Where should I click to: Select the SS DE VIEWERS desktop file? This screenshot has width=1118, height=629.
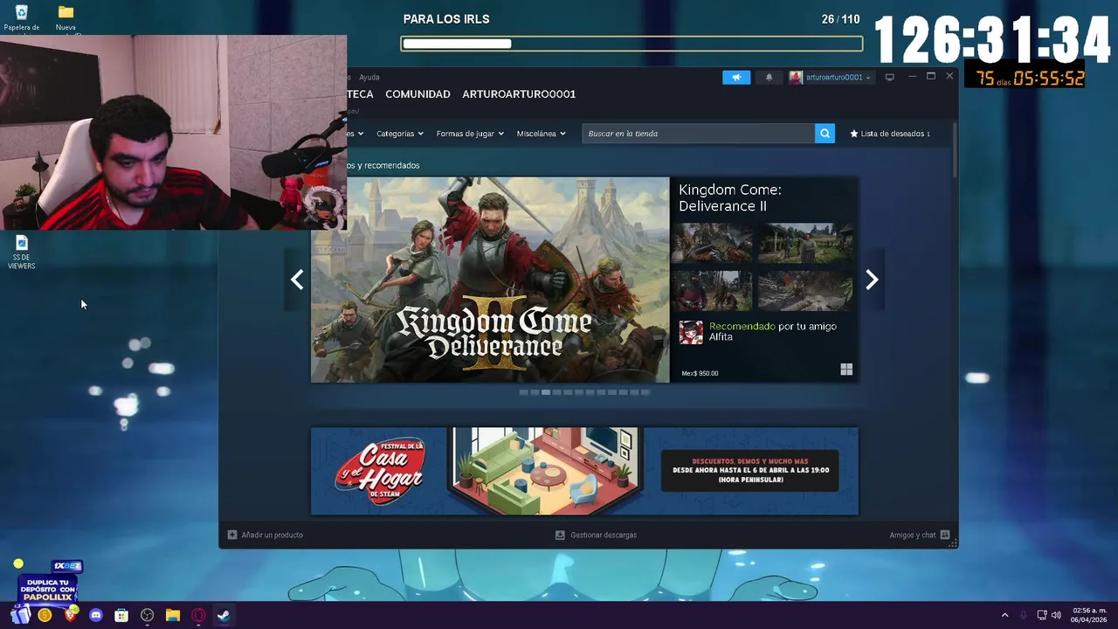coord(21,252)
